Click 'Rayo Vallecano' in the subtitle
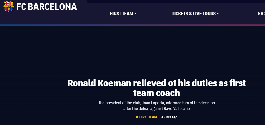This screenshot has width=265, height=125. click(177, 109)
